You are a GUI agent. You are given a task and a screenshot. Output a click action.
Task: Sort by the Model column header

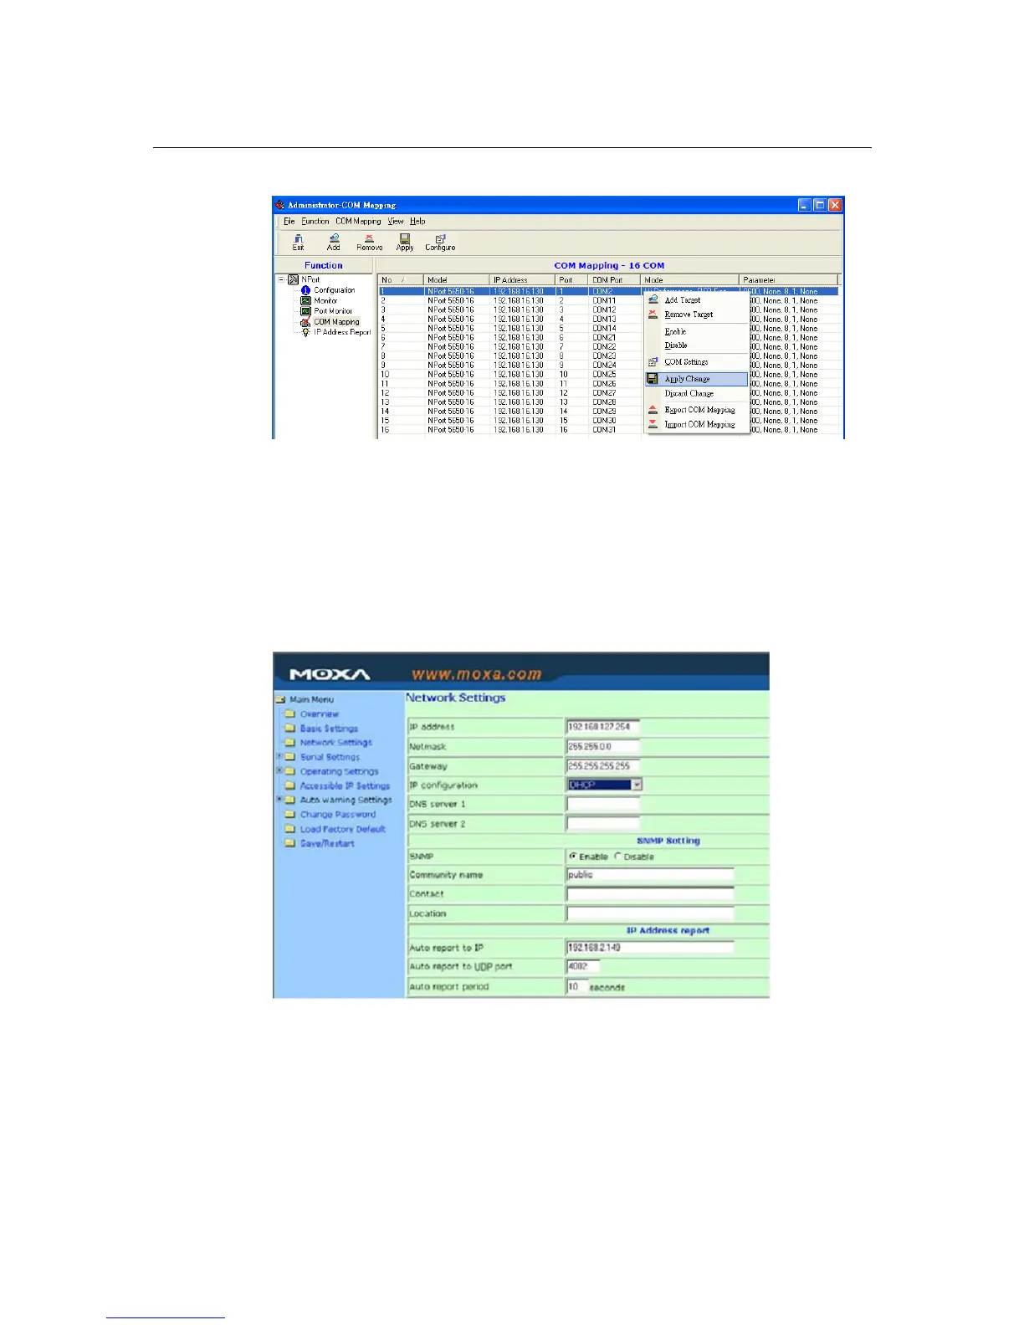[x=457, y=280]
